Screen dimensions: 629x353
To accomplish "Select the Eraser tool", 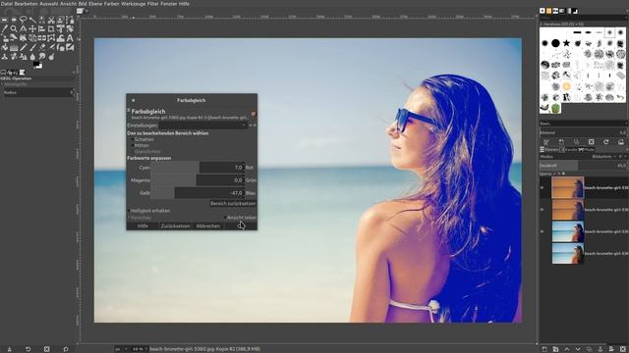I will (x=42, y=48).
